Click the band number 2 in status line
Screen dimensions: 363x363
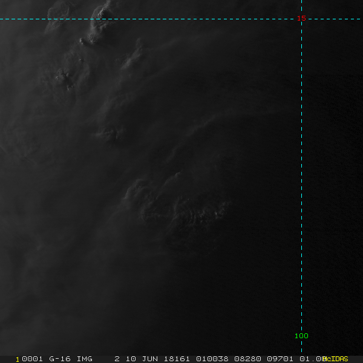(117, 359)
